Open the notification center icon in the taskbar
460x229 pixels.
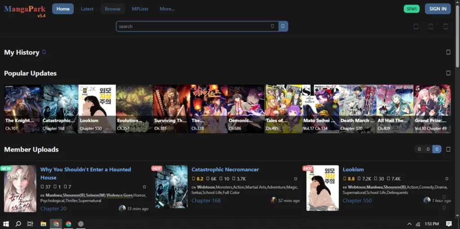[448, 224]
